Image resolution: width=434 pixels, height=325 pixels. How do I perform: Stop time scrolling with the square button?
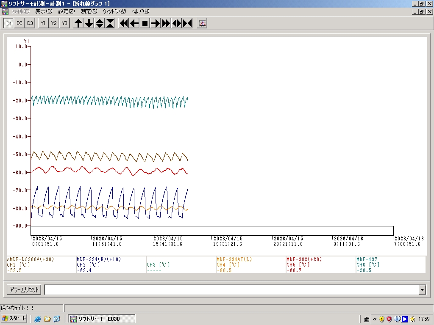[x=145, y=23]
